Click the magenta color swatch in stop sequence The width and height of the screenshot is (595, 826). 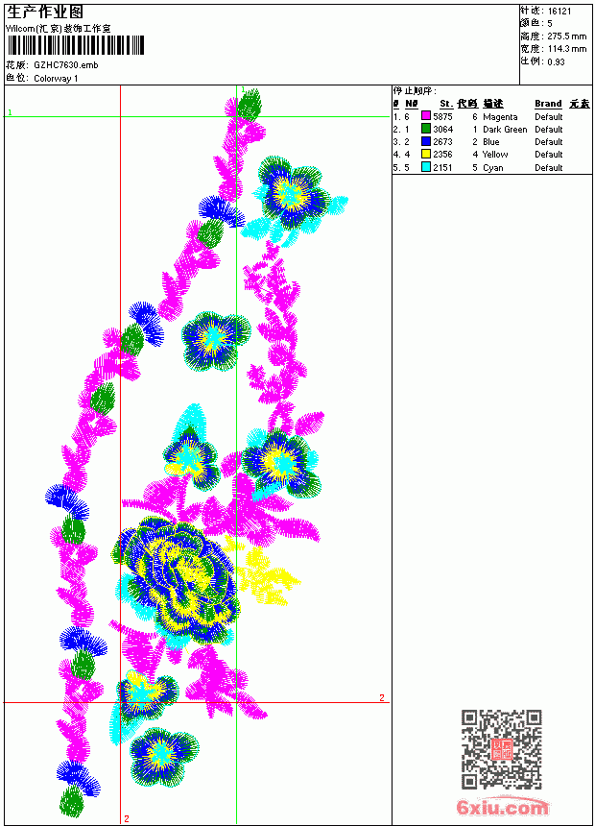coord(426,116)
